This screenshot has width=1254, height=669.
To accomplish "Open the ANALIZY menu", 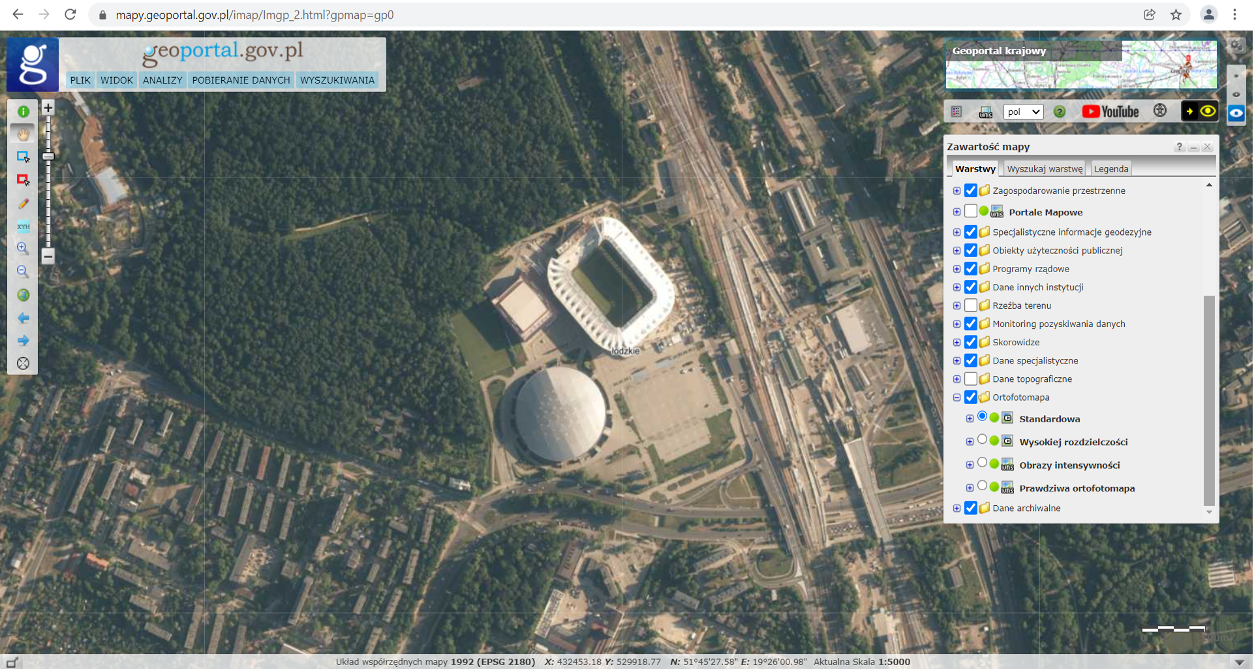I will (x=162, y=80).
